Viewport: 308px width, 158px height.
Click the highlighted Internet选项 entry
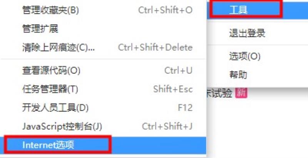(103, 145)
